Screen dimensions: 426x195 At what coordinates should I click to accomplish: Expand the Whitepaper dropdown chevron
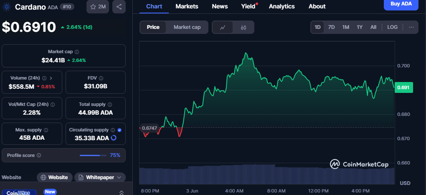click(119, 177)
